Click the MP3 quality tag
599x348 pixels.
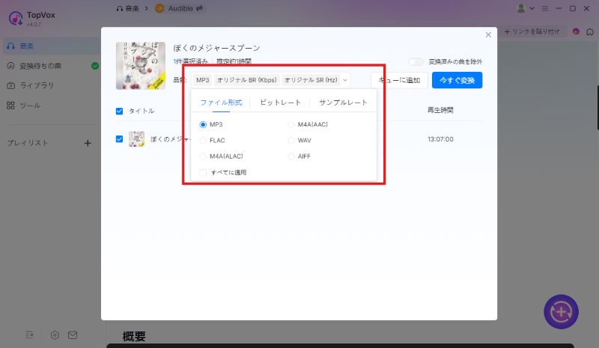pyautogui.click(x=202, y=80)
